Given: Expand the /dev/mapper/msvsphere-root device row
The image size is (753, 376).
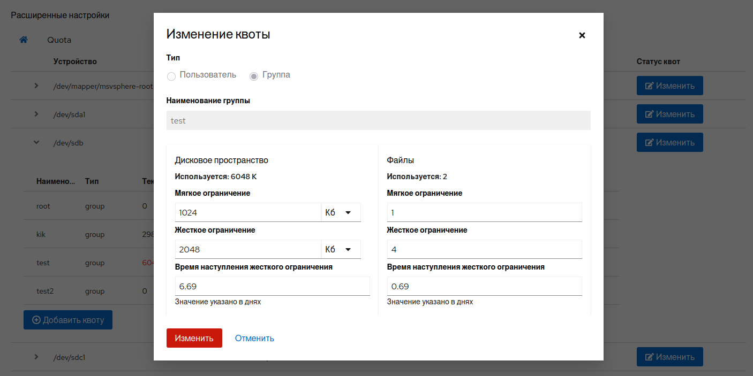Looking at the screenshot, I should (36, 86).
